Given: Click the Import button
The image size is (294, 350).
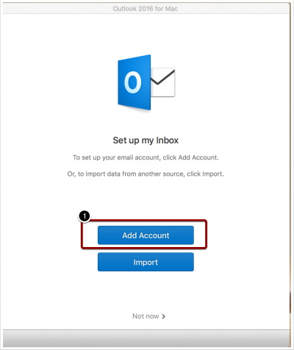Looking at the screenshot, I should tap(146, 262).
